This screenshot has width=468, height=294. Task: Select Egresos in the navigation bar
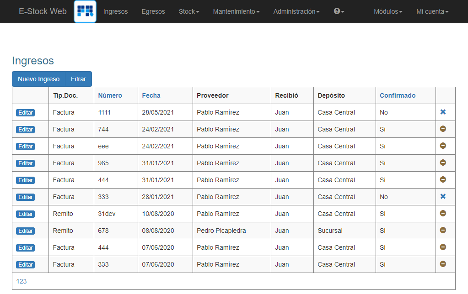[153, 11]
